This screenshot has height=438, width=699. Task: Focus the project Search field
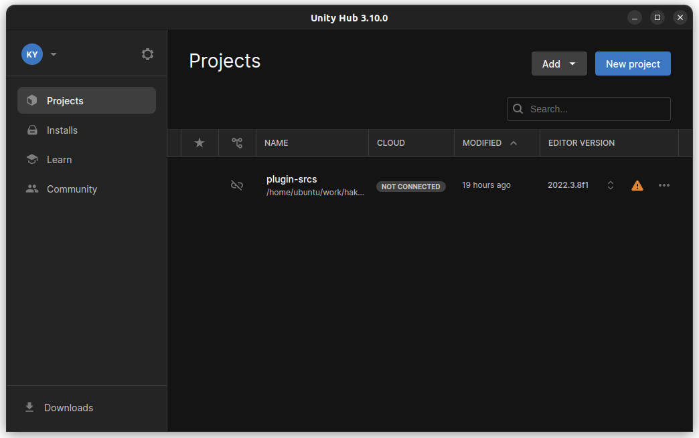589,109
